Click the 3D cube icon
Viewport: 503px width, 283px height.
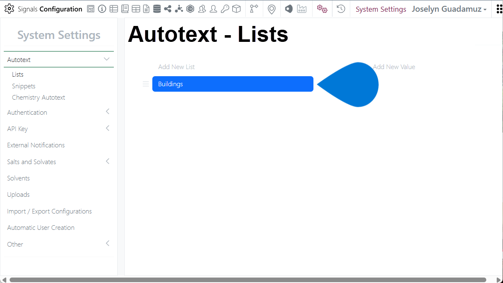(x=236, y=9)
